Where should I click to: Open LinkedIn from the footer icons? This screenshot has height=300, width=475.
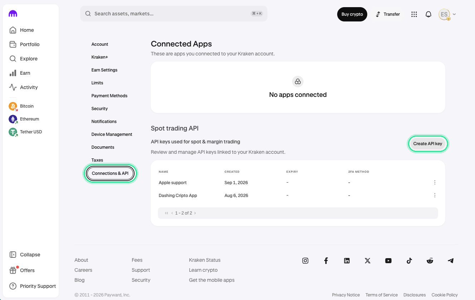(347, 261)
